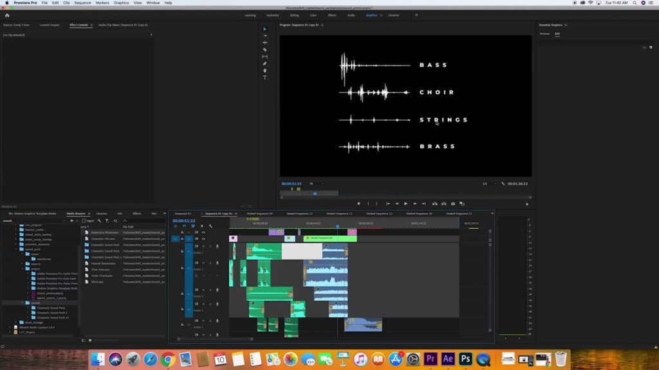Open timeline tabs overflow chevron
The width and height of the screenshot is (659, 370).
pos(492,213)
